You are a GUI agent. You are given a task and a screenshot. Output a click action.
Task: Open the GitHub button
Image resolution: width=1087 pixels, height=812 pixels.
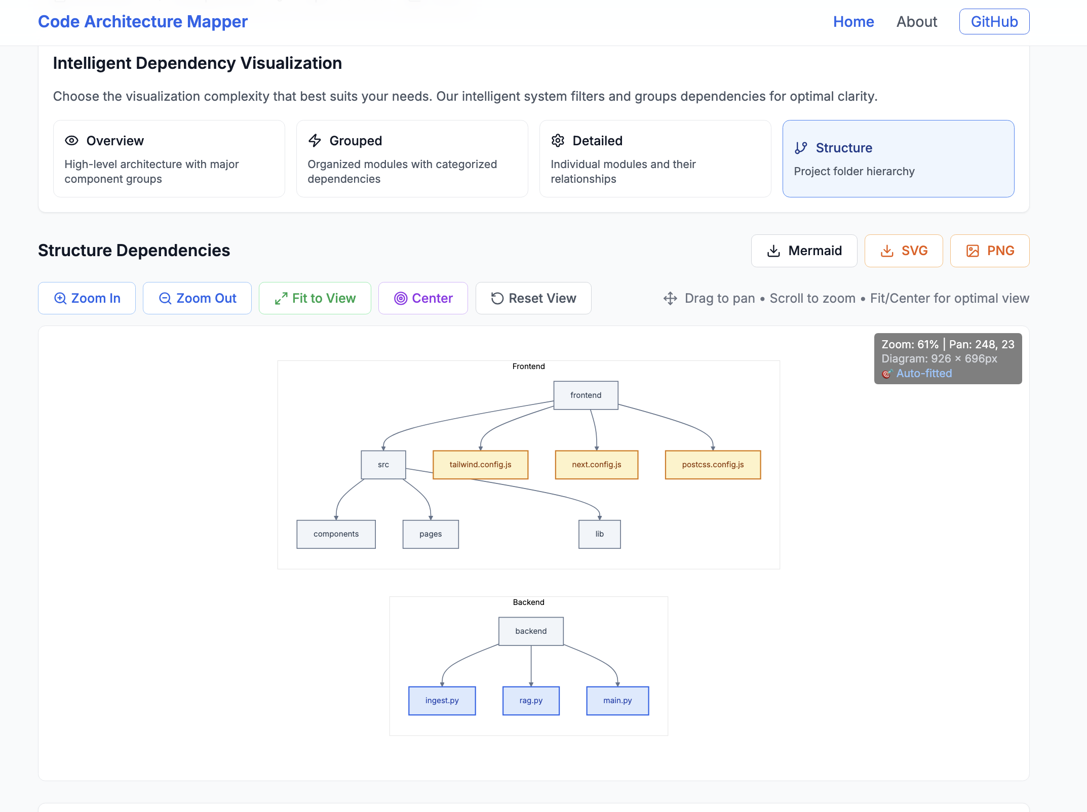994,22
